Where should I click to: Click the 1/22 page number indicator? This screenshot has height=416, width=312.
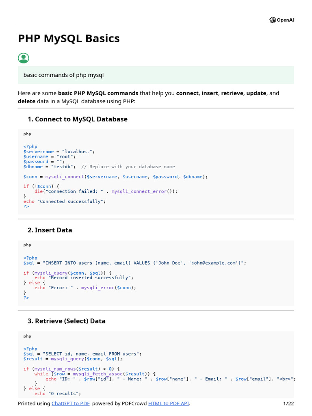[x=288, y=403]
